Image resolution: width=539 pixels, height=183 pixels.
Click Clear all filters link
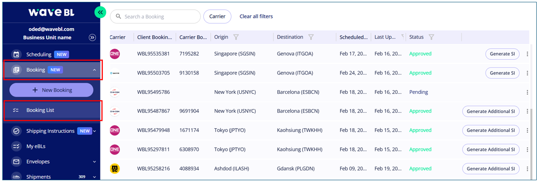pos(256,17)
